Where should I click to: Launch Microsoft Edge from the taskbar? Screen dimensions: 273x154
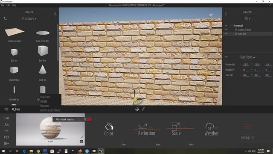coord(24,151)
